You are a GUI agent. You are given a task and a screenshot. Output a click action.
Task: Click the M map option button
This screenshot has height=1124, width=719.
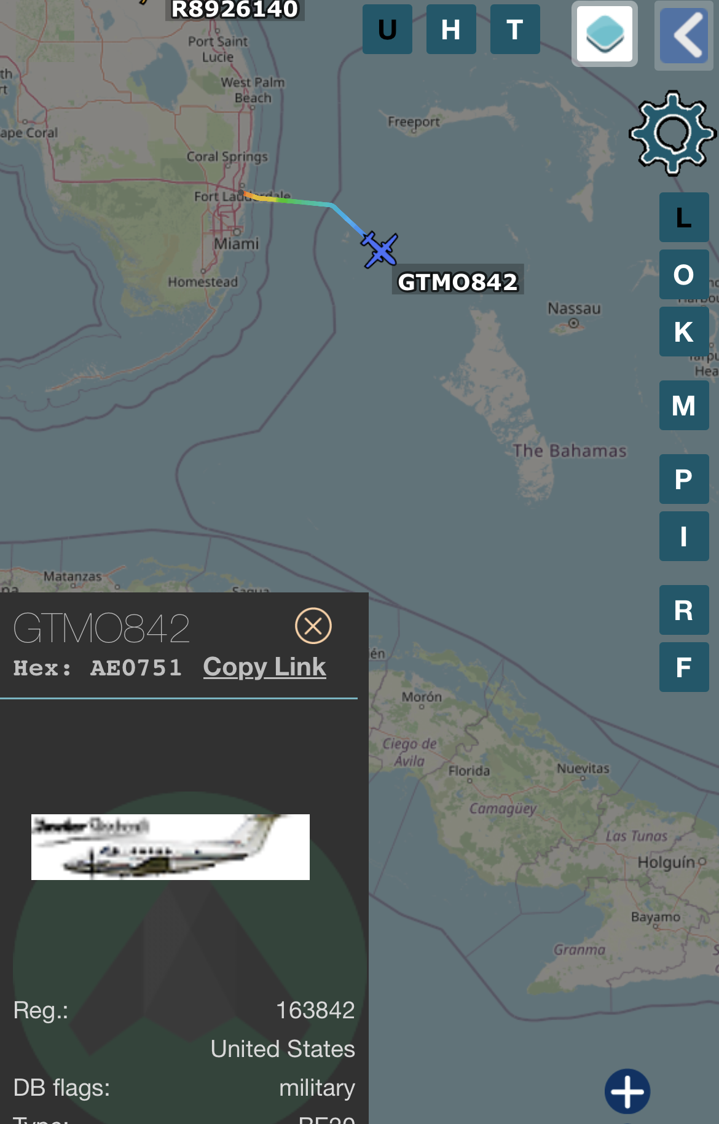[x=684, y=406]
